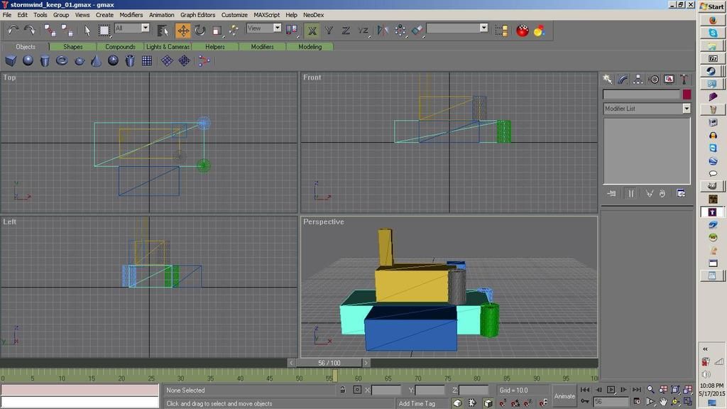Viewport: 727px width, 409px height.
Task: Click the Unlink Selection tool
Action: tap(67, 31)
